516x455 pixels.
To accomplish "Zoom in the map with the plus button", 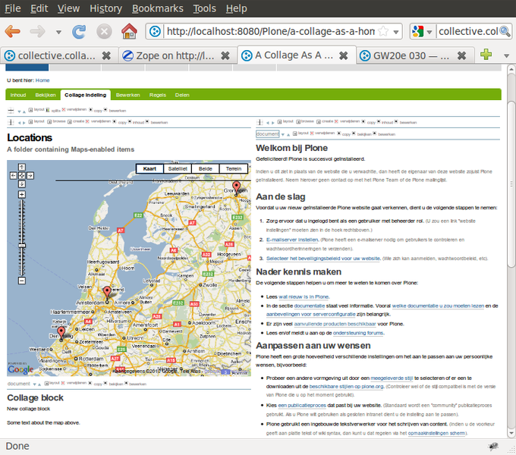I will 22,195.
